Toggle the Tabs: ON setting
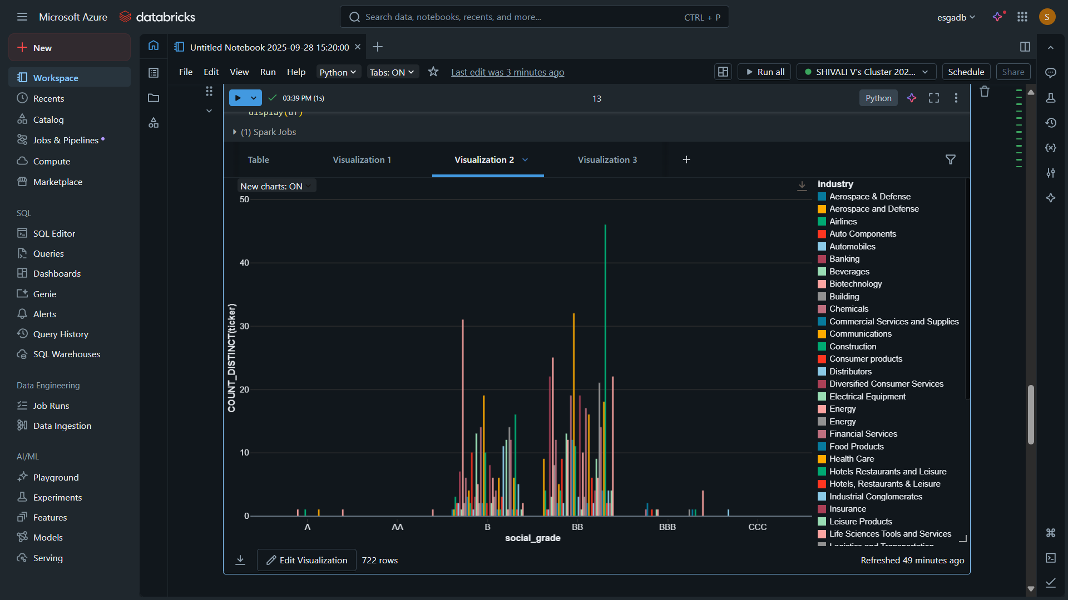Viewport: 1068px width, 600px height. click(392, 72)
